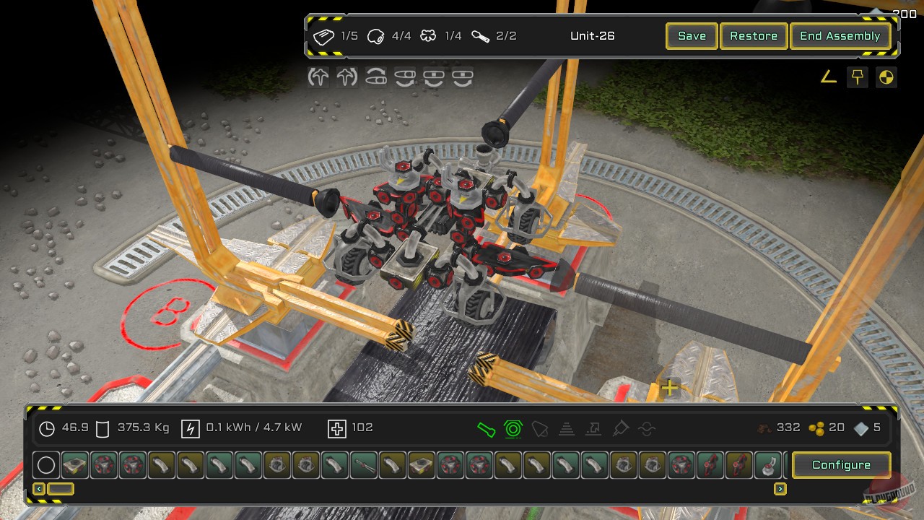Click Restore to revert the assembly
The height and width of the screenshot is (520, 924).
click(x=753, y=36)
